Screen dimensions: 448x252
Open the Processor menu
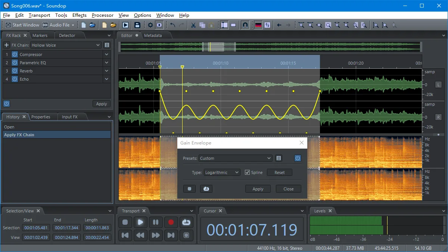coord(103,15)
